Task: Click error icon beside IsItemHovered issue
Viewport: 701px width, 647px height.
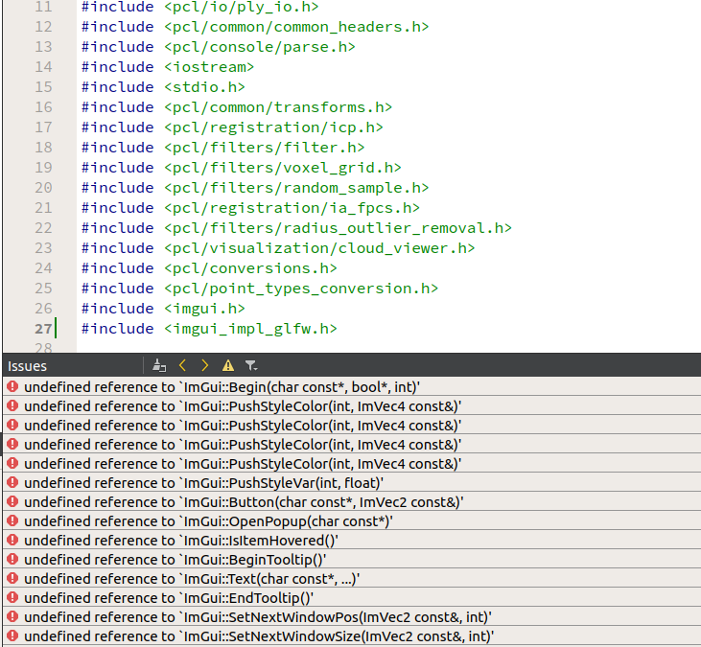Action: click(12, 541)
